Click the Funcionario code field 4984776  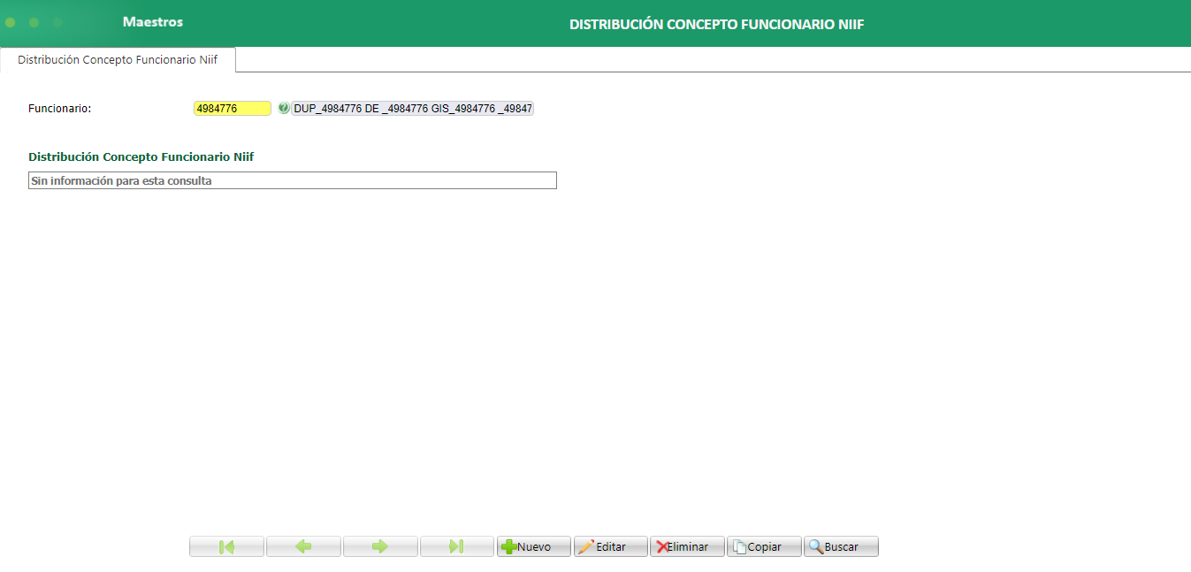[233, 108]
